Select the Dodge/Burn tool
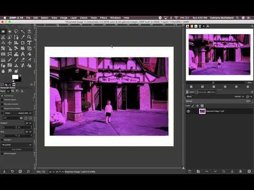Screen dimensions: 254x190 coord(16,71)
